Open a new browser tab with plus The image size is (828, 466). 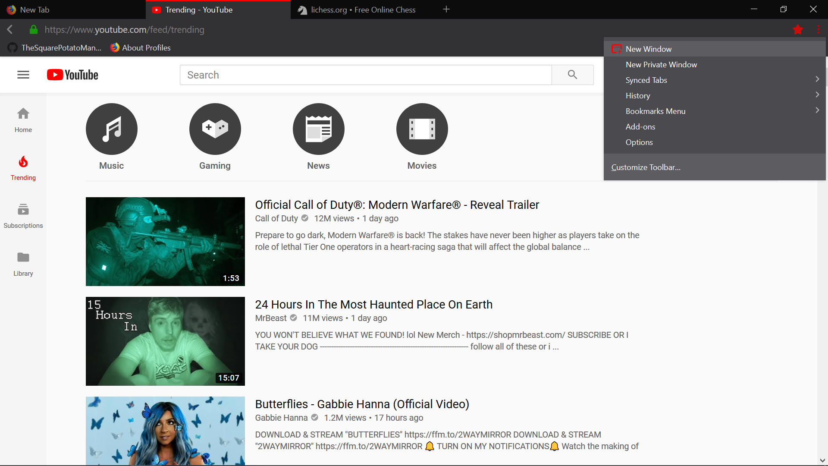(446, 9)
